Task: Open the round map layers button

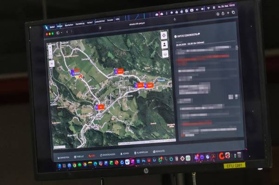Action: pyautogui.click(x=166, y=54)
